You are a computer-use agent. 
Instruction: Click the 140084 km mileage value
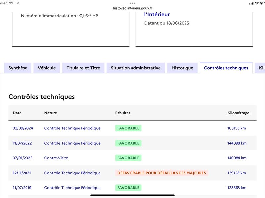tap(237, 158)
